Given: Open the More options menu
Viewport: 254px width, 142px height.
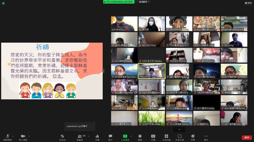Looking at the screenshot, I should pos(206,136).
